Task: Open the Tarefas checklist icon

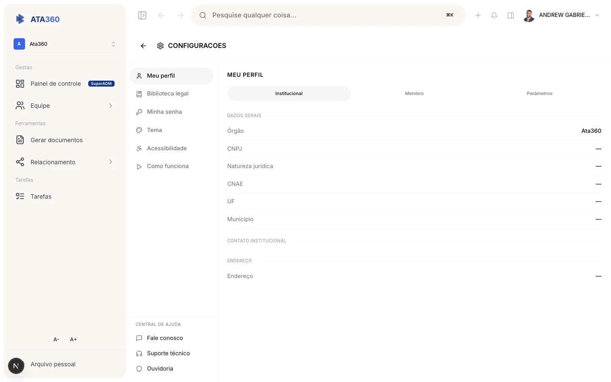Action: click(20, 196)
